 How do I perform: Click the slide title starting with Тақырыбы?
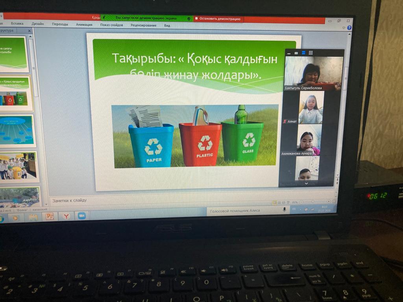click(195, 67)
